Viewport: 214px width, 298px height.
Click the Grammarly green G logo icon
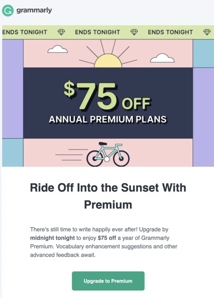point(8,11)
